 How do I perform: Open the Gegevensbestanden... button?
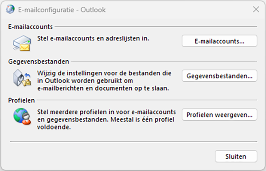tap(219, 76)
